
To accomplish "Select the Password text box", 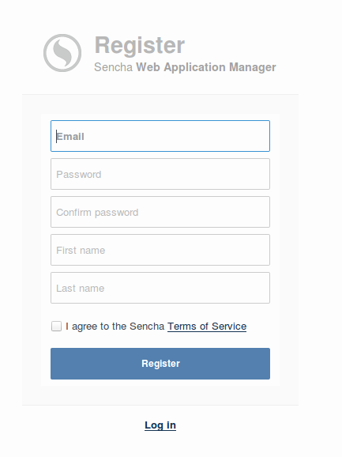I will tap(160, 174).
